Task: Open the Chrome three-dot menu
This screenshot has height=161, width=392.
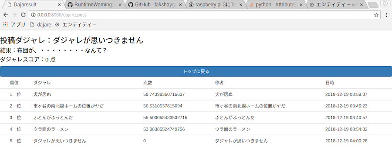Action: tap(386, 15)
